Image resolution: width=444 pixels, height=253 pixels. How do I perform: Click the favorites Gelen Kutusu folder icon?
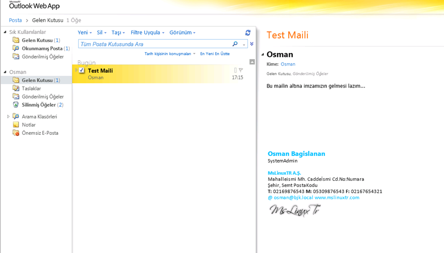(x=16, y=40)
